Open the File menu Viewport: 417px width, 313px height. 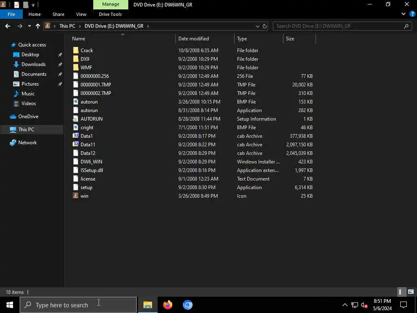pyautogui.click(x=11, y=14)
